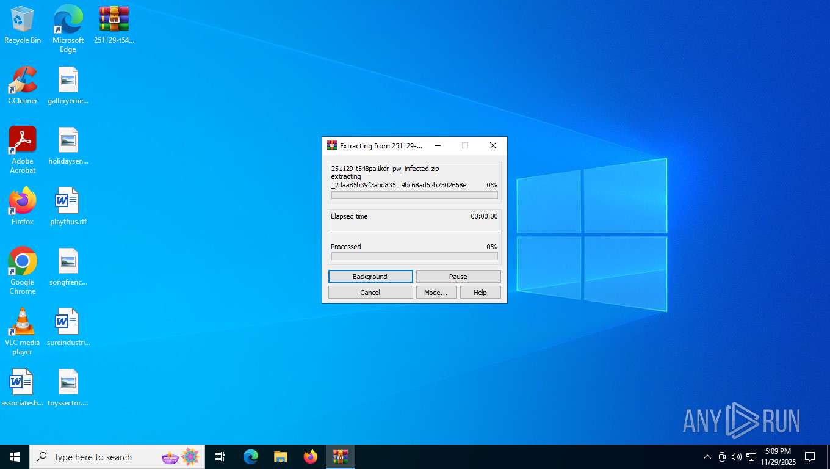Open the Windows Start menu
Screen dimensions: 830x469
pyautogui.click(x=15, y=457)
